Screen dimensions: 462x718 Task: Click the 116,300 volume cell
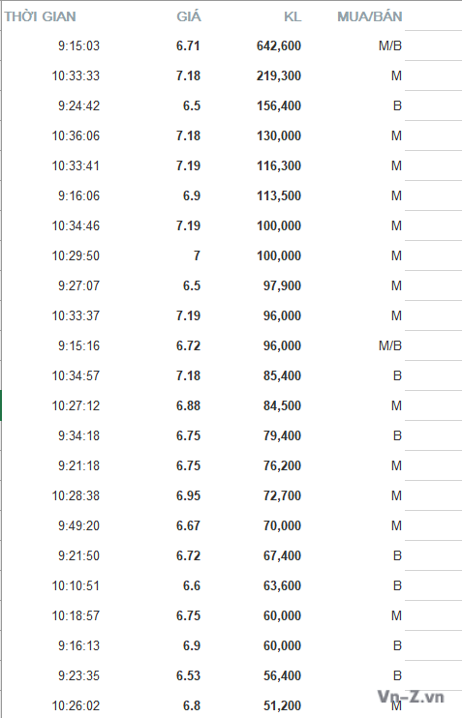279,165
